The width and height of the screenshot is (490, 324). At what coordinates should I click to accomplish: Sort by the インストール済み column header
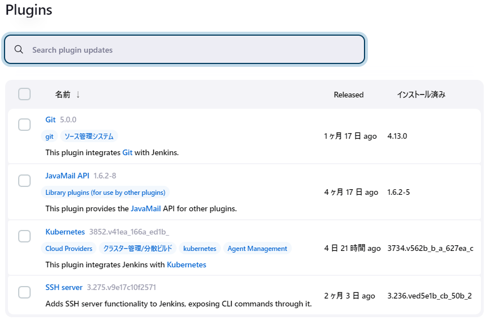tap(421, 95)
